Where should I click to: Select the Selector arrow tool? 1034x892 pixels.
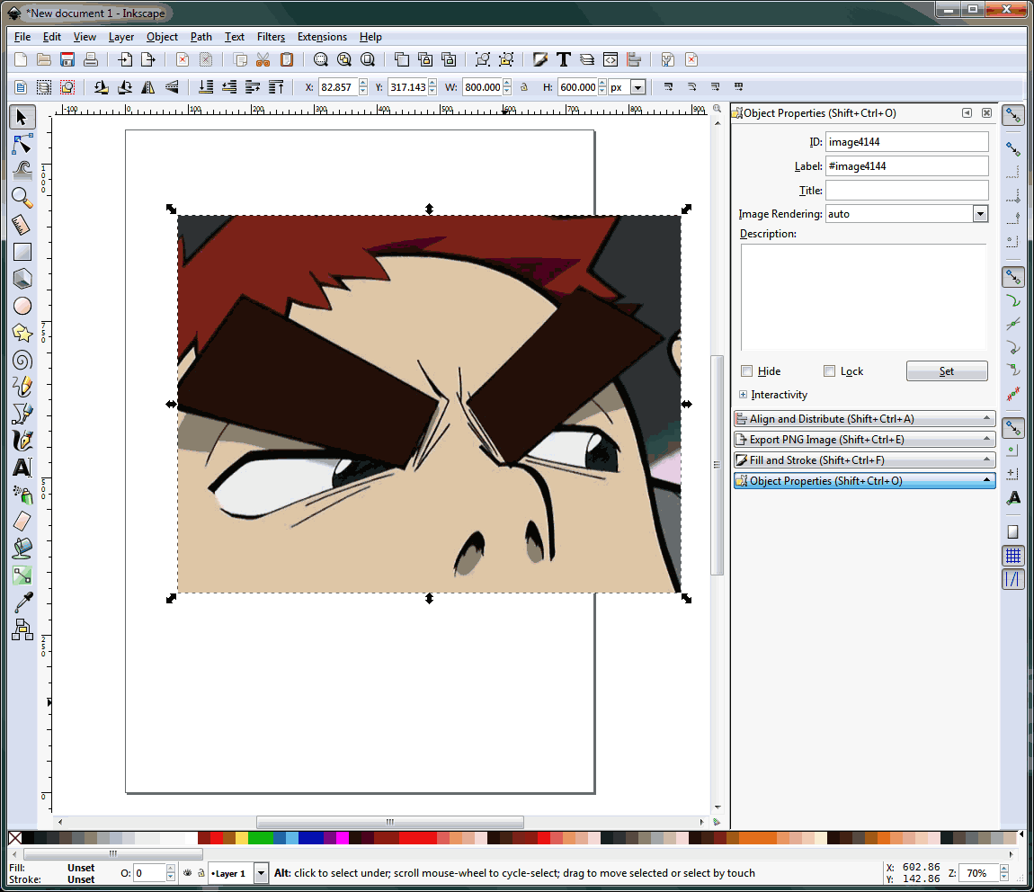tap(22, 117)
